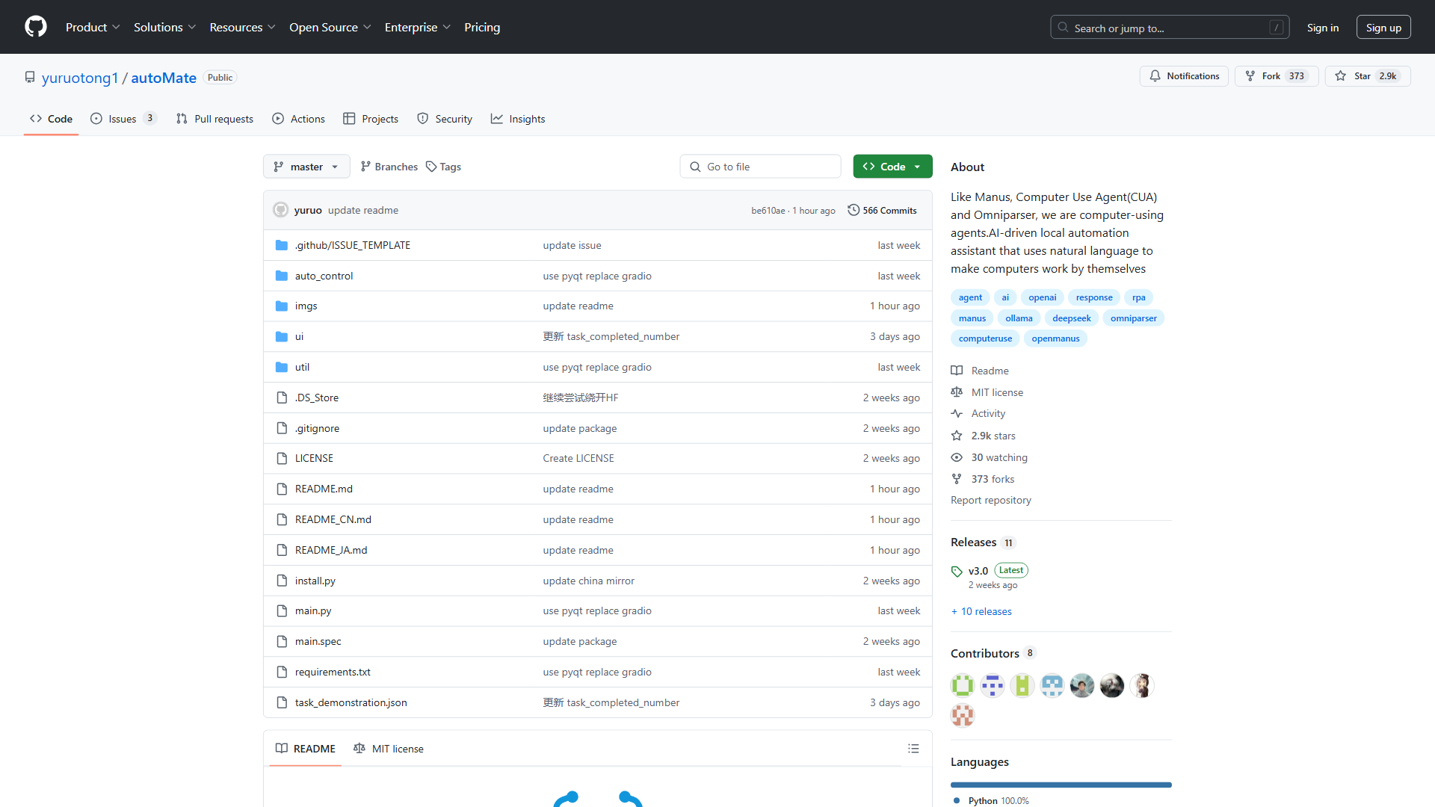The image size is (1435, 807).
Task: Click the Python language bar
Action: click(1061, 785)
